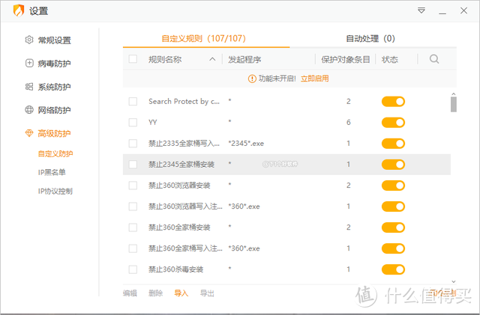The image size is (480, 315).
Task: Click 保护对象条目 column header
Action: pyautogui.click(x=345, y=60)
